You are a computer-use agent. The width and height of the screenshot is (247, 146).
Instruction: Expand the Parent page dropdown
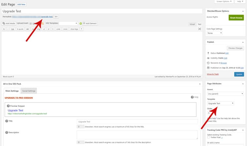tap(225, 93)
